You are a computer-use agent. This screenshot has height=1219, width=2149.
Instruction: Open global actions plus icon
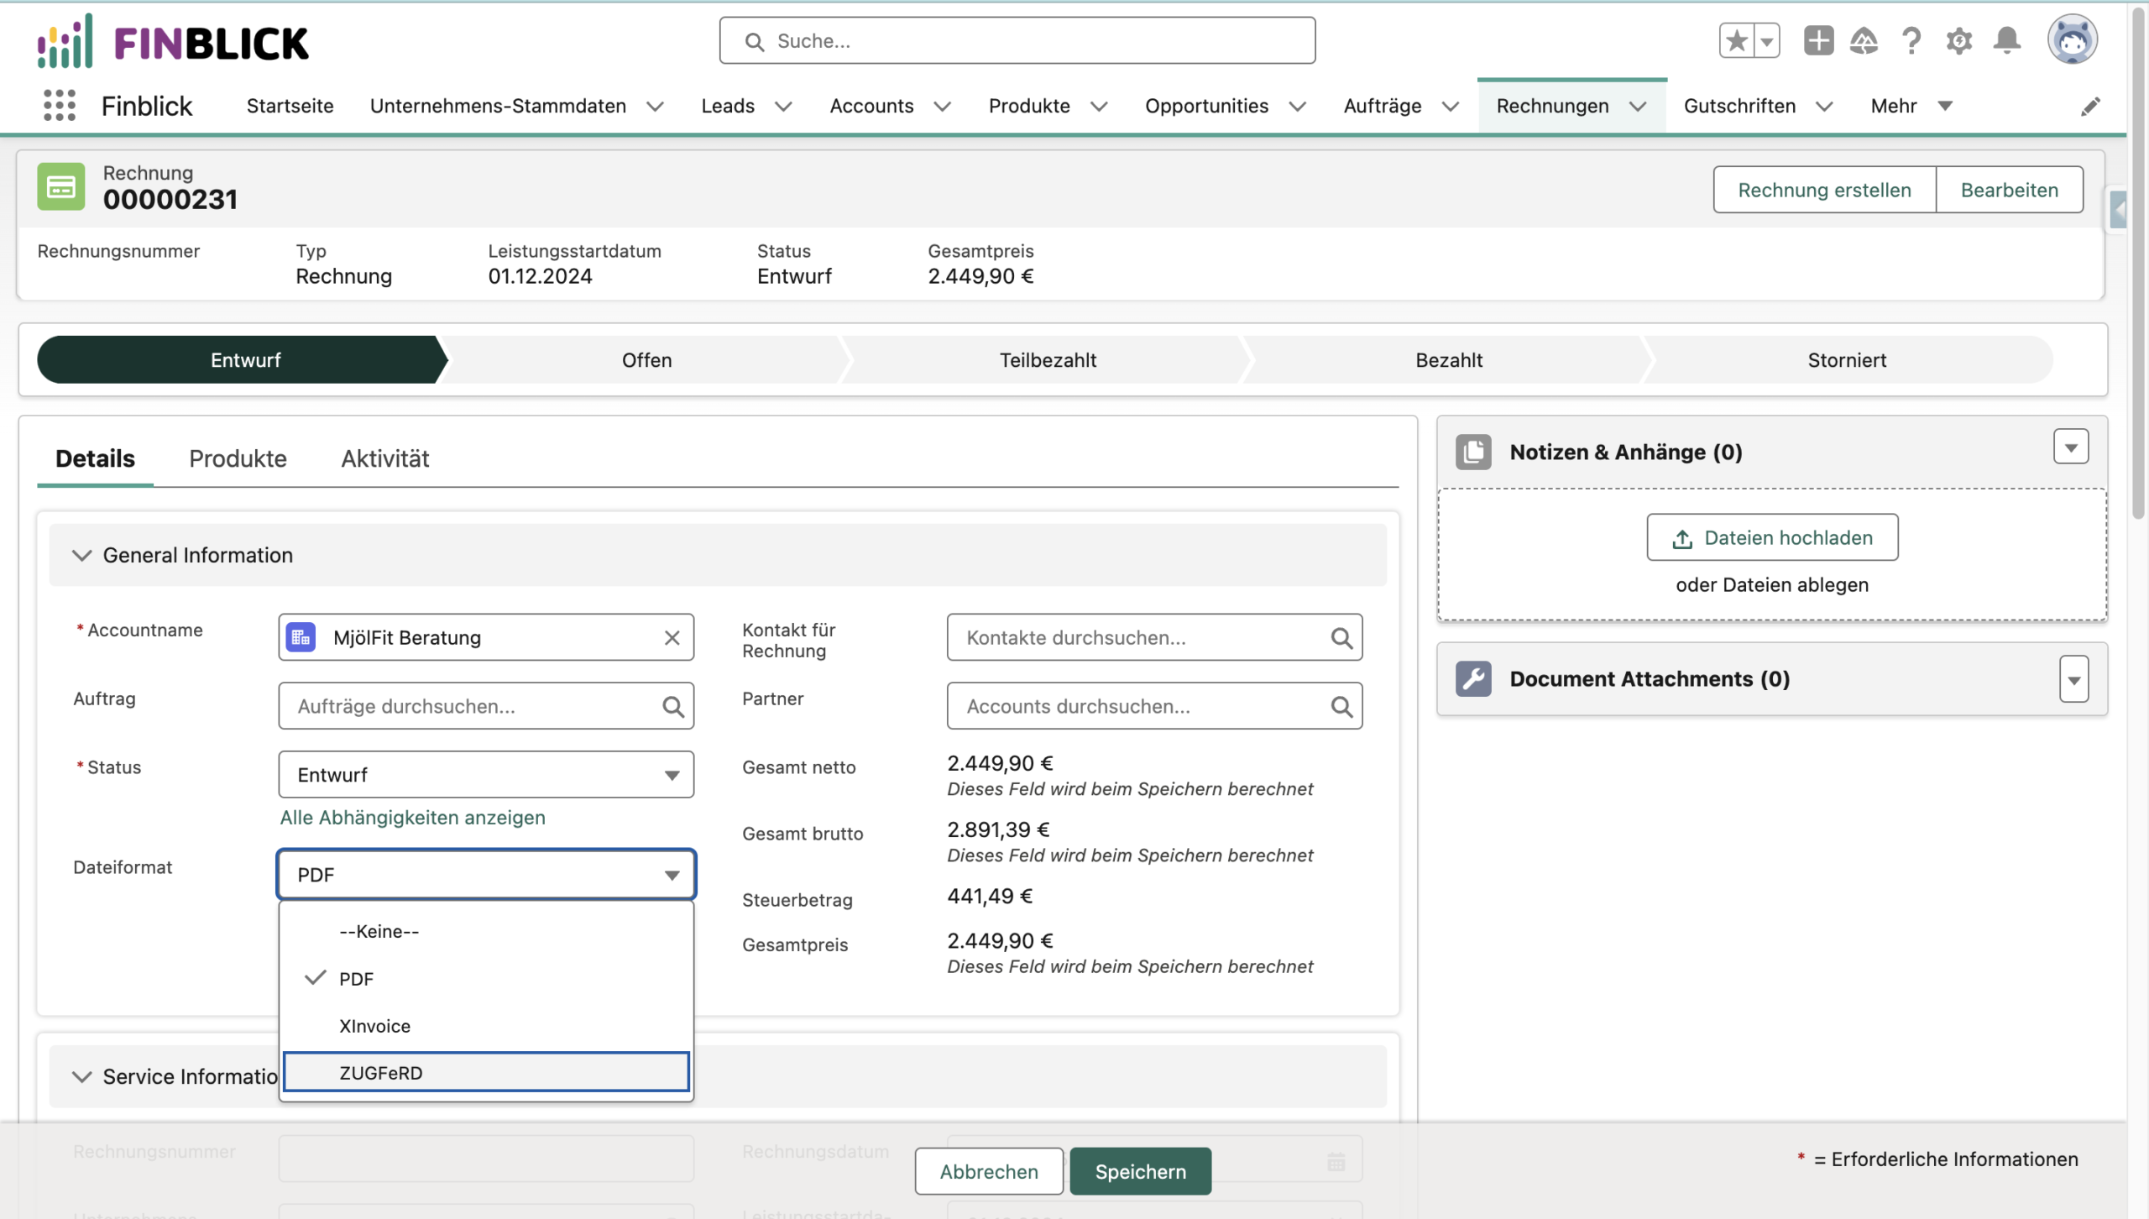pos(1818,40)
